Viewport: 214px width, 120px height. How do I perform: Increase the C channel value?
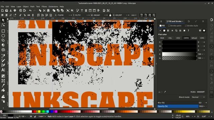click(204, 42)
